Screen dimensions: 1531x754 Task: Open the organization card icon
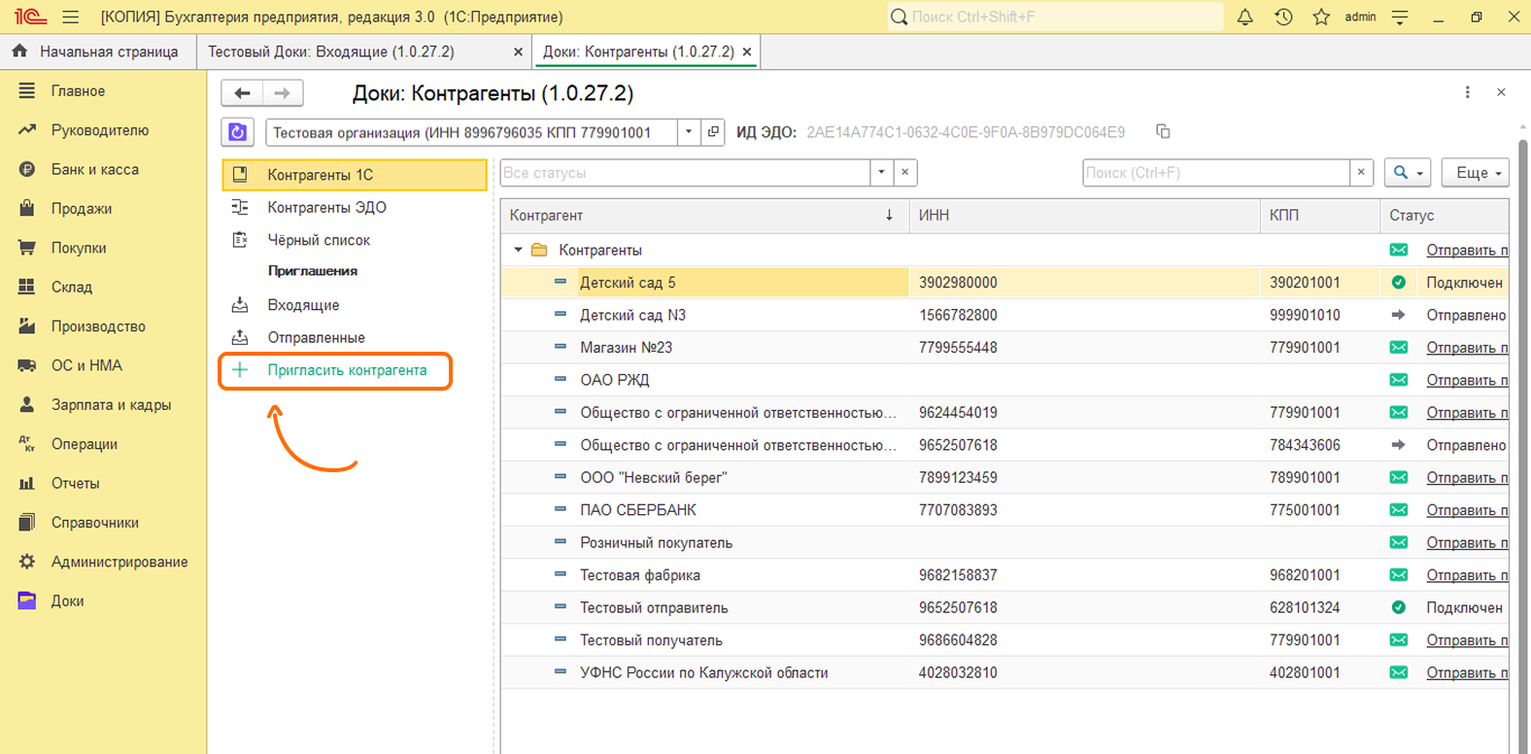[x=713, y=132]
